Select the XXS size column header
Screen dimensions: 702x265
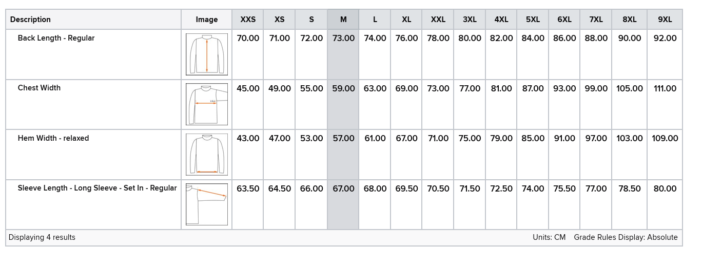(248, 20)
